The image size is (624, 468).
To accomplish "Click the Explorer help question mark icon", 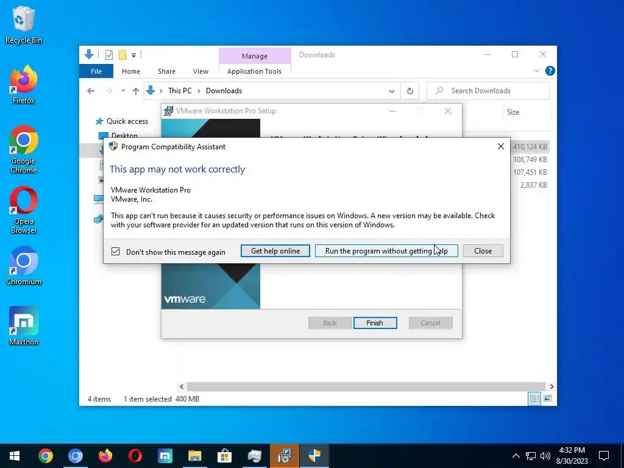I will pos(550,71).
